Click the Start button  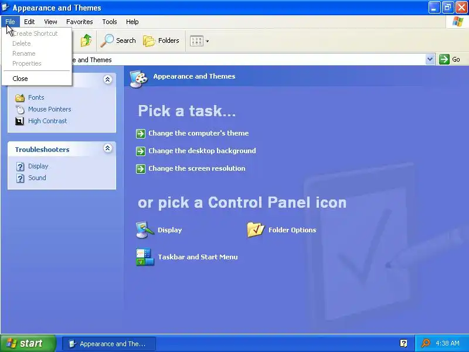pos(28,343)
